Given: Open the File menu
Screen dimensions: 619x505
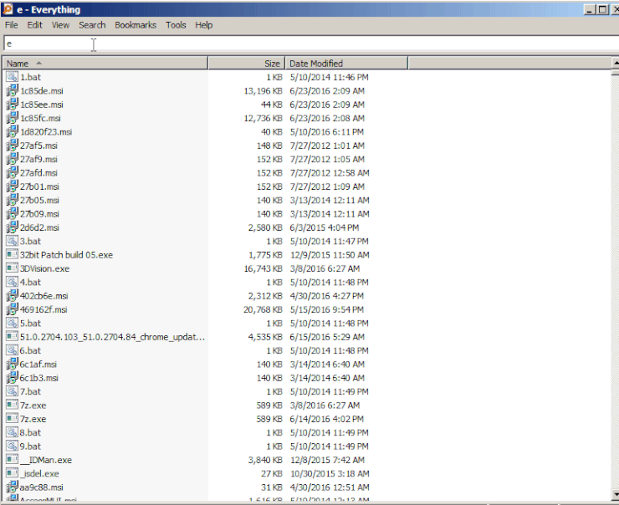Looking at the screenshot, I should tap(12, 25).
